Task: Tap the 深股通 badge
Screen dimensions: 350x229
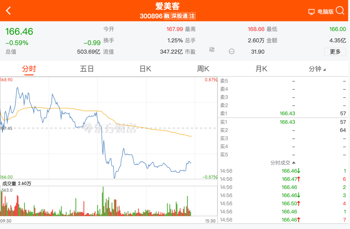Action: click(x=180, y=16)
